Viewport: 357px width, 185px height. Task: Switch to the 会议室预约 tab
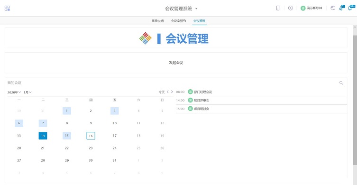click(x=178, y=21)
